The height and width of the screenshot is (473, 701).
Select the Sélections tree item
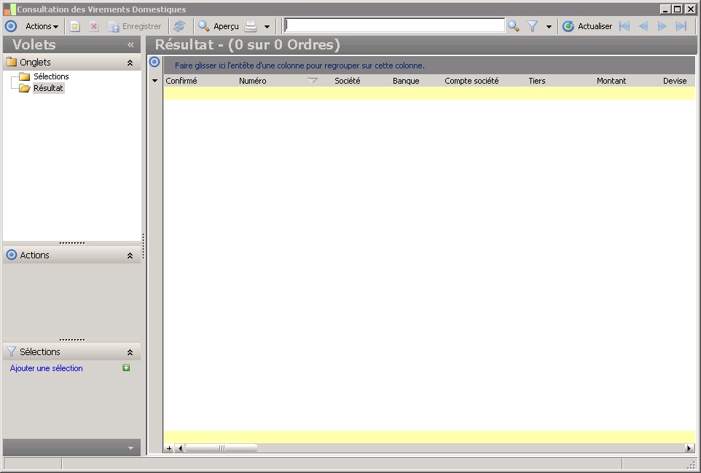51,76
